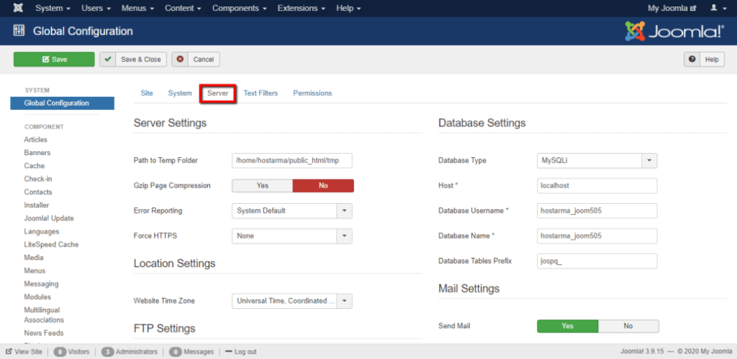737x359 pixels.
Task: Click the green Save button
Action: 54,60
